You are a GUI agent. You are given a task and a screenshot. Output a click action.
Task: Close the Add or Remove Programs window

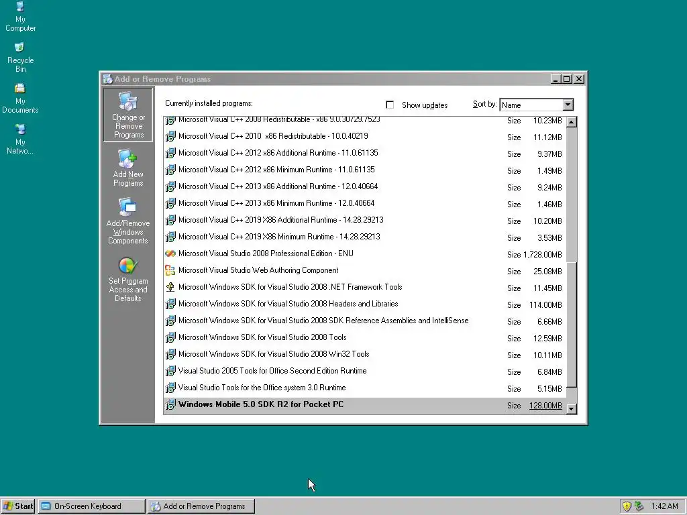[x=579, y=79]
